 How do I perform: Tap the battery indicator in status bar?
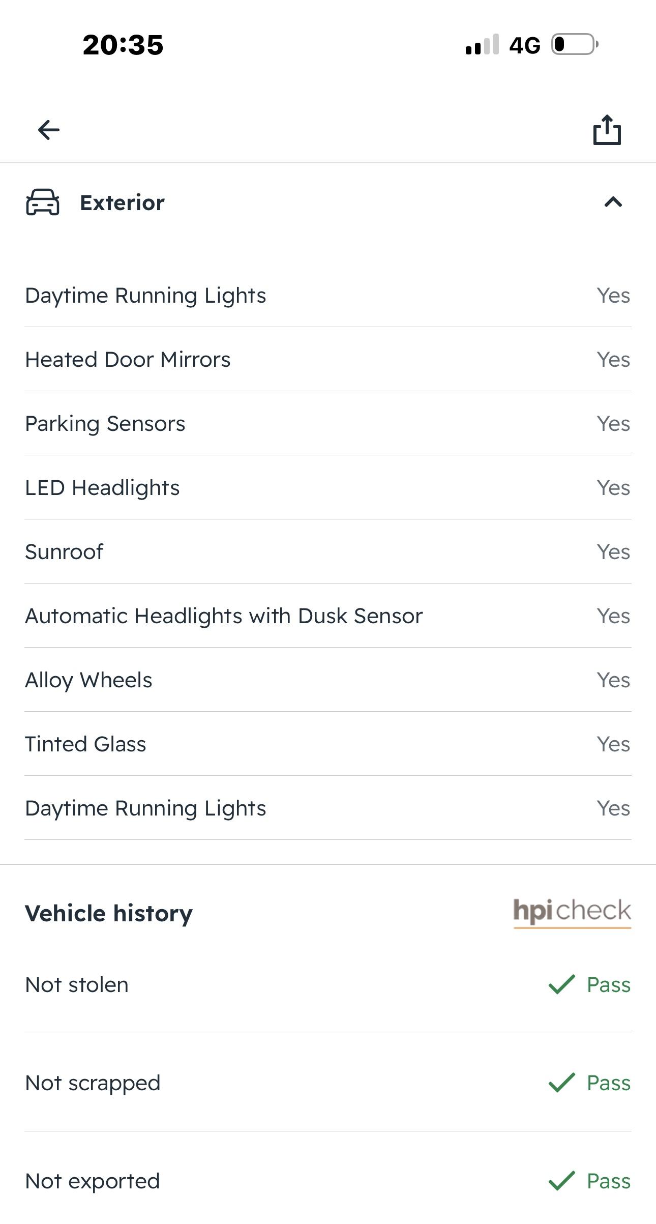[x=575, y=45]
